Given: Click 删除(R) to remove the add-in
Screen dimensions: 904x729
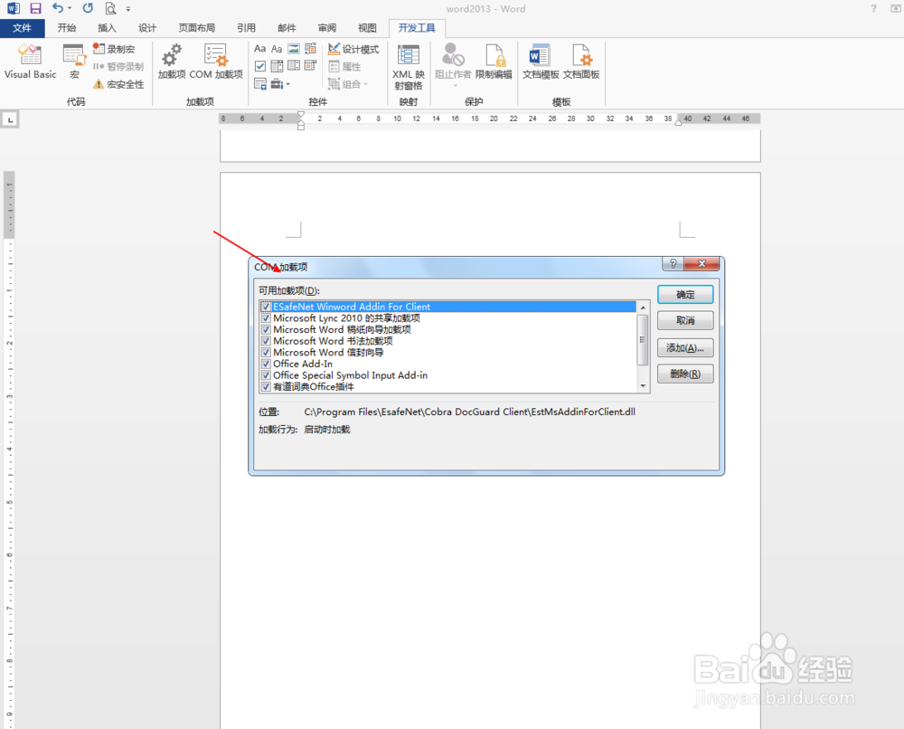Looking at the screenshot, I should point(685,374).
